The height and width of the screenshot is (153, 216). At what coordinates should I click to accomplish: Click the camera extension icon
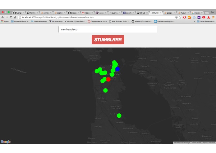click(194, 17)
